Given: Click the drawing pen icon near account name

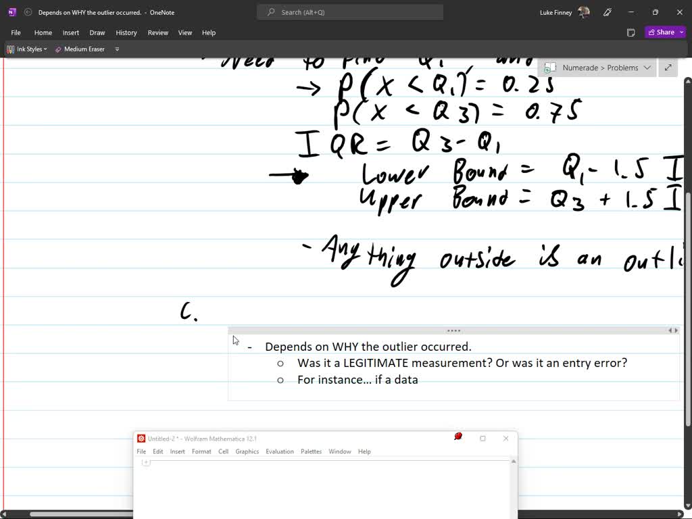Looking at the screenshot, I should tap(607, 11).
